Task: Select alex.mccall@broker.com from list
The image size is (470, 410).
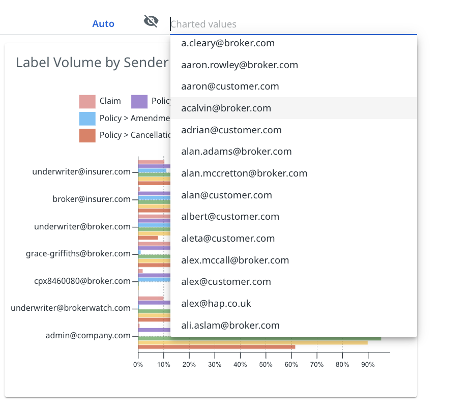Action: pos(235,260)
